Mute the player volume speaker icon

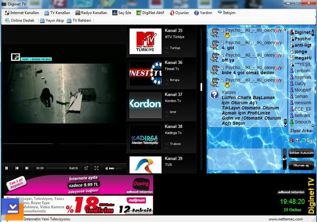[107, 168]
